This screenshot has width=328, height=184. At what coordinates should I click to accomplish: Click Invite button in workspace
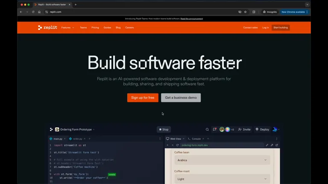click(x=244, y=129)
